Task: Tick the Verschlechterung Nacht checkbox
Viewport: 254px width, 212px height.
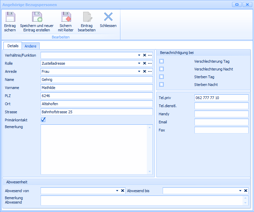Action: (162, 69)
